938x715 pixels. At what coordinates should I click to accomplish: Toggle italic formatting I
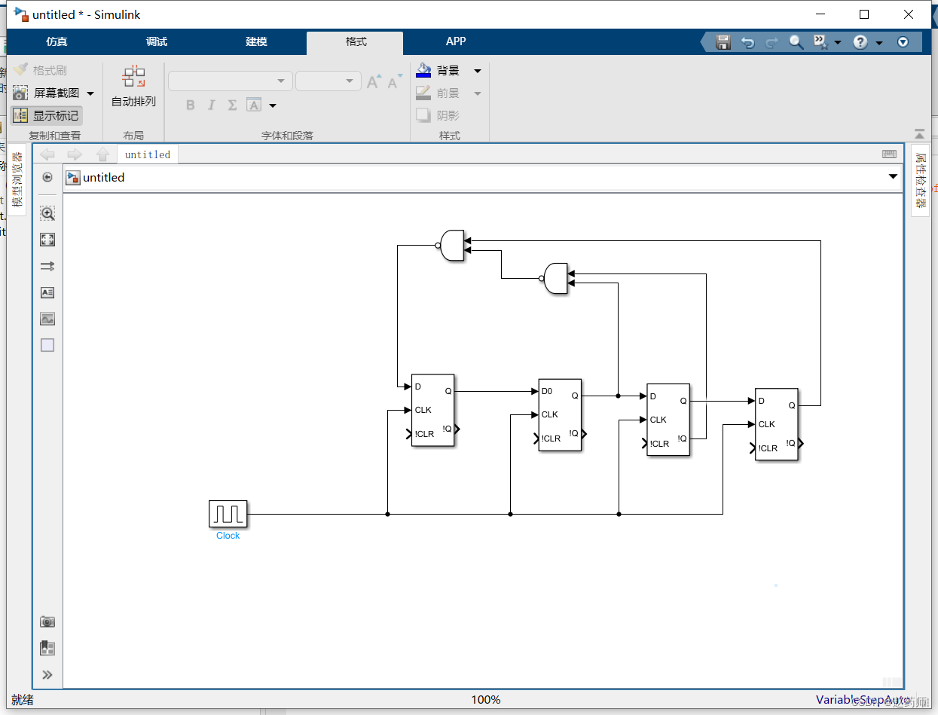tap(212, 105)
